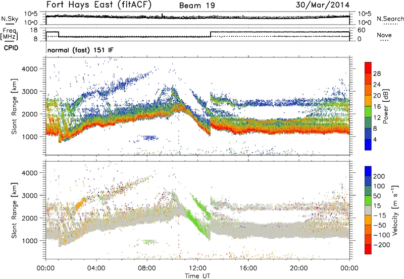Select the CPID row label
This screenshot has height=279, width=404.
pos(11,48)
